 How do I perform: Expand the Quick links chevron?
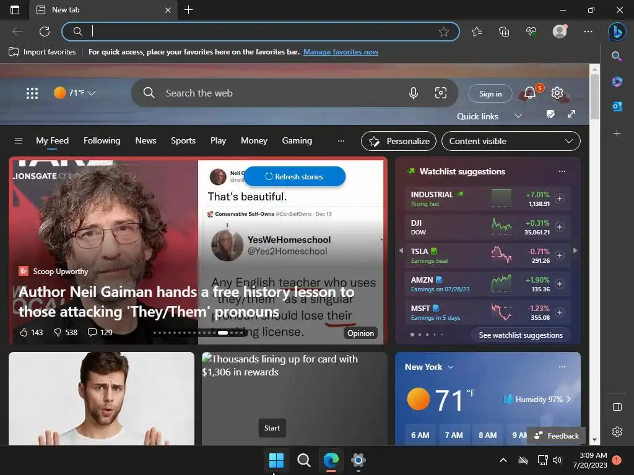(x=518, y=116)
